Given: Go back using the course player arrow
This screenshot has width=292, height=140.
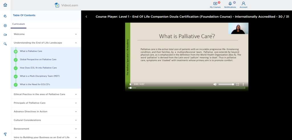Looking at the screenshot, I should pyautogui.click(x=86, y=17).
